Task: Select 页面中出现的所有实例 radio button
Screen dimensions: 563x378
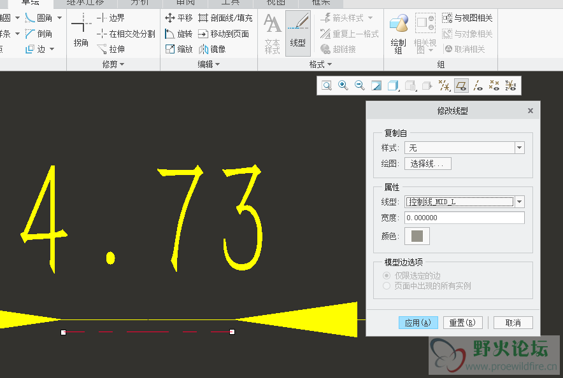Action: pos(387,286)
